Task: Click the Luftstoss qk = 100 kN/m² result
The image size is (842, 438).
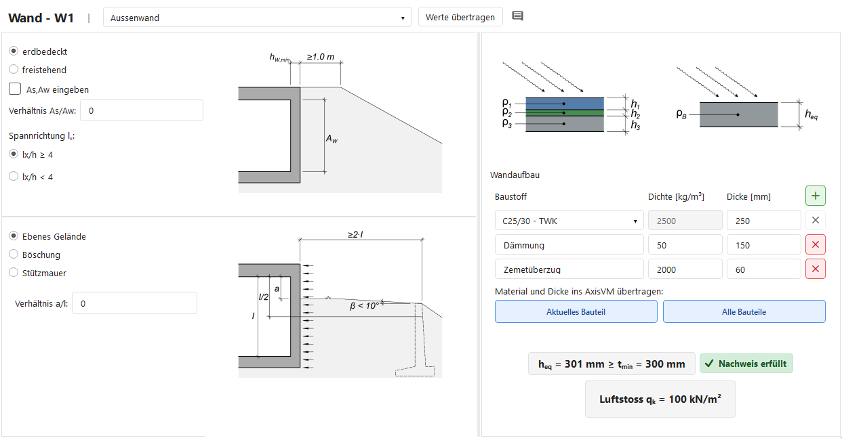Action: pos(660,399)
